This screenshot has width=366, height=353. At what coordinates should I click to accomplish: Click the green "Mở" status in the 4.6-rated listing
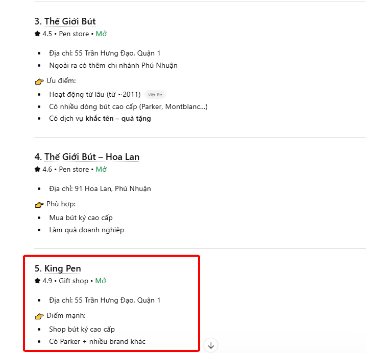[x=101, y=169]
